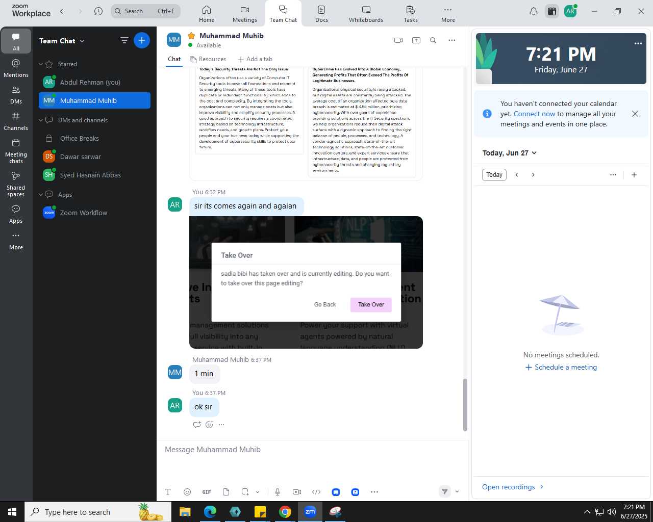Switch to the Meetings tab
The height and width of the screenshot is (522, 653).
[x=245, y=14]
